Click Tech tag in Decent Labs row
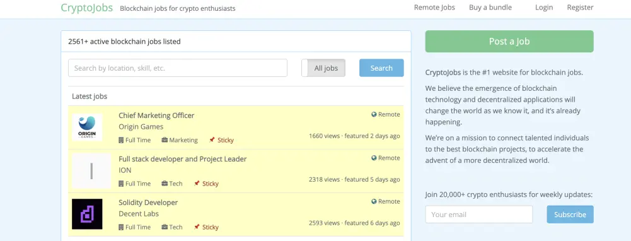This screenshot has width=631, height=241. tap(176, 227)
